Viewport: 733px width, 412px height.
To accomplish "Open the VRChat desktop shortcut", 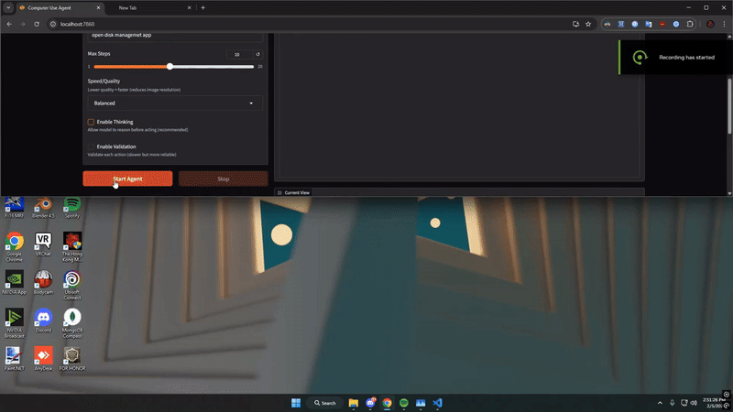I will 43,244.
